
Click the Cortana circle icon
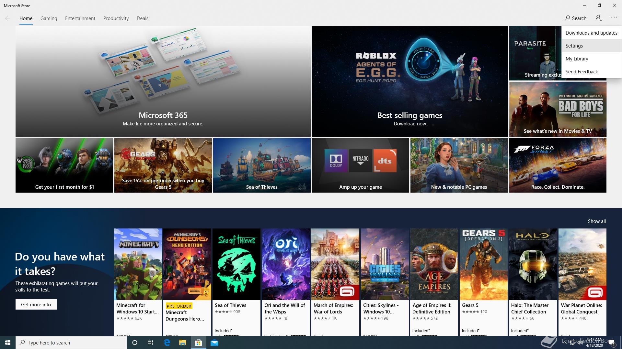[135, 343]
